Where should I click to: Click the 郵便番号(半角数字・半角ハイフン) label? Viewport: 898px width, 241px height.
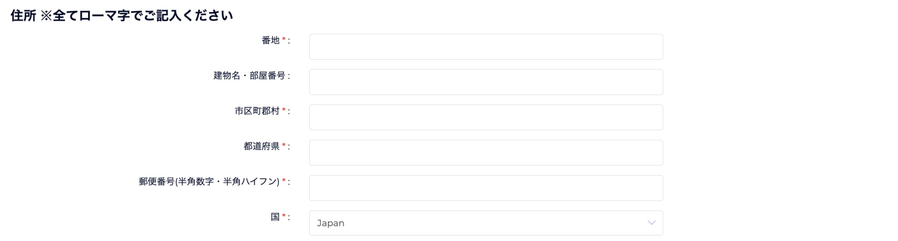pos(209,182)
